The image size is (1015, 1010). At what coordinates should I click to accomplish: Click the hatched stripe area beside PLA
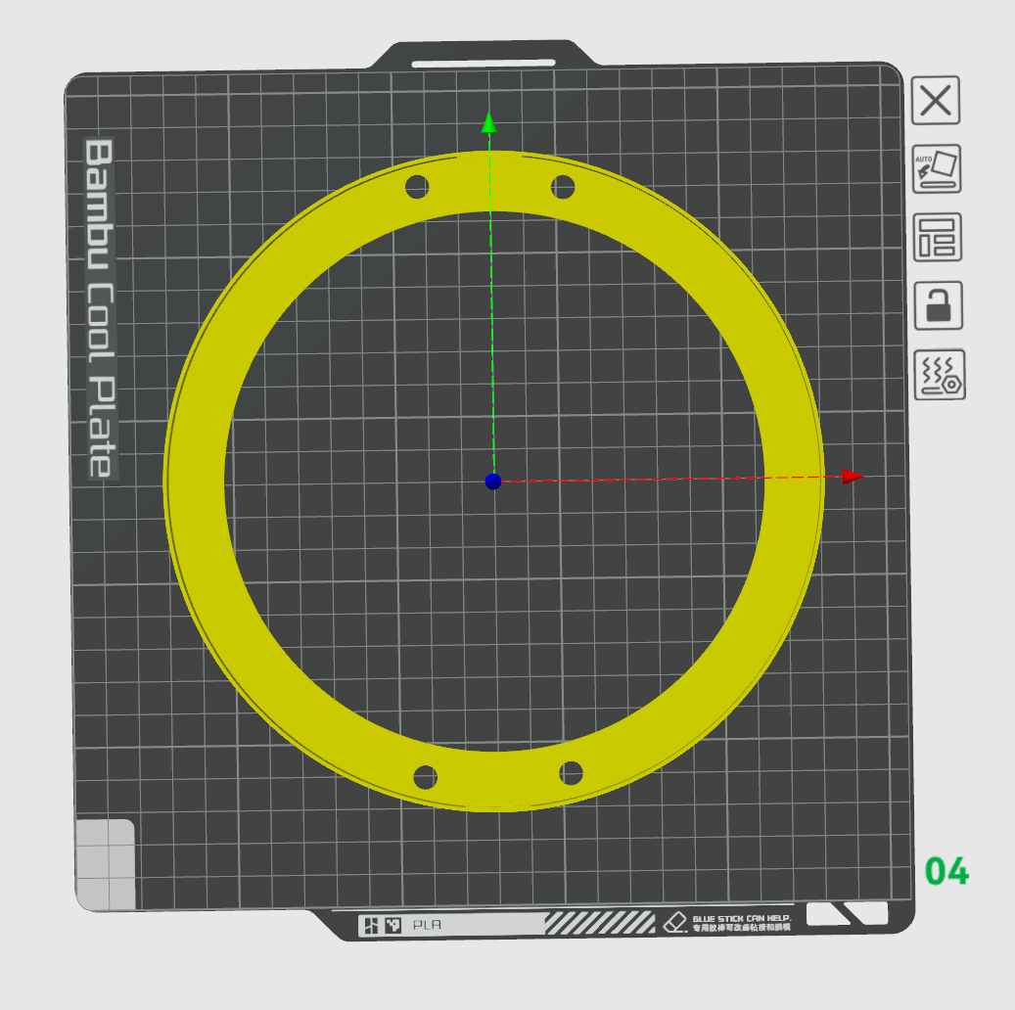[599, 923]
